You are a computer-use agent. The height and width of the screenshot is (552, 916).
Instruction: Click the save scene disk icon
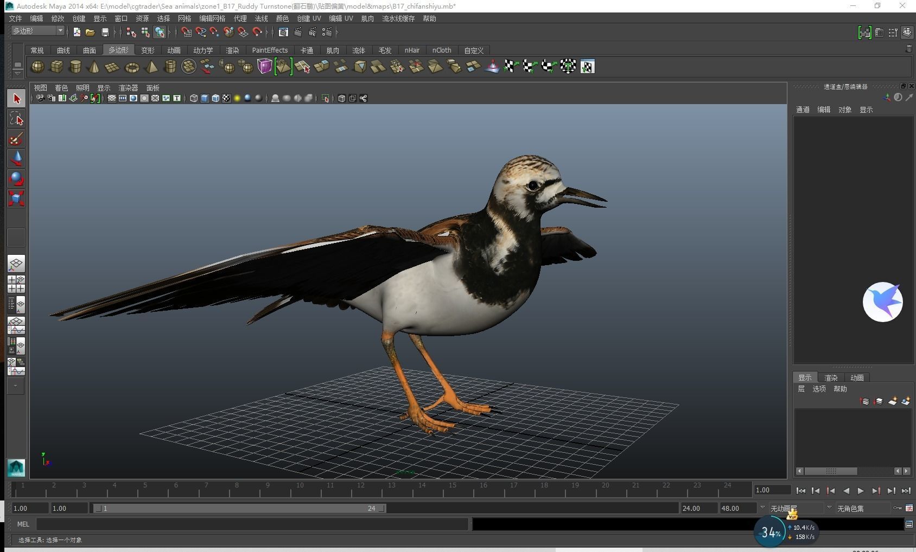pos(105,33)
